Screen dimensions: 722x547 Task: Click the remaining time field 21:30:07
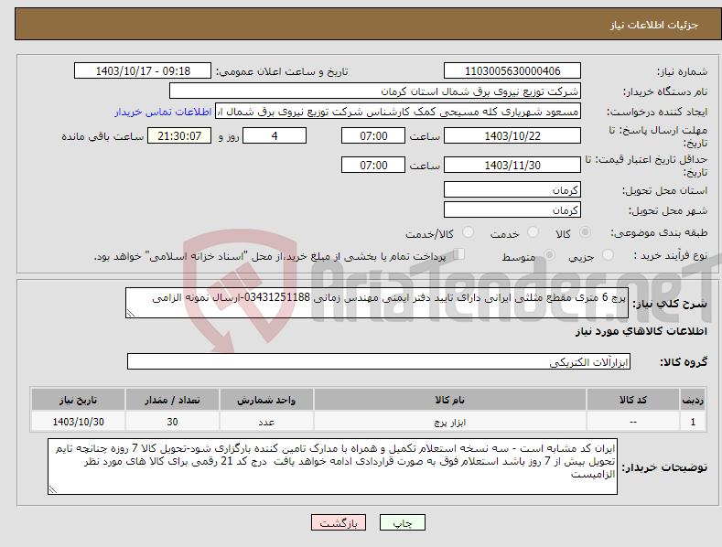pyautogui.click(x=179, y=135)
